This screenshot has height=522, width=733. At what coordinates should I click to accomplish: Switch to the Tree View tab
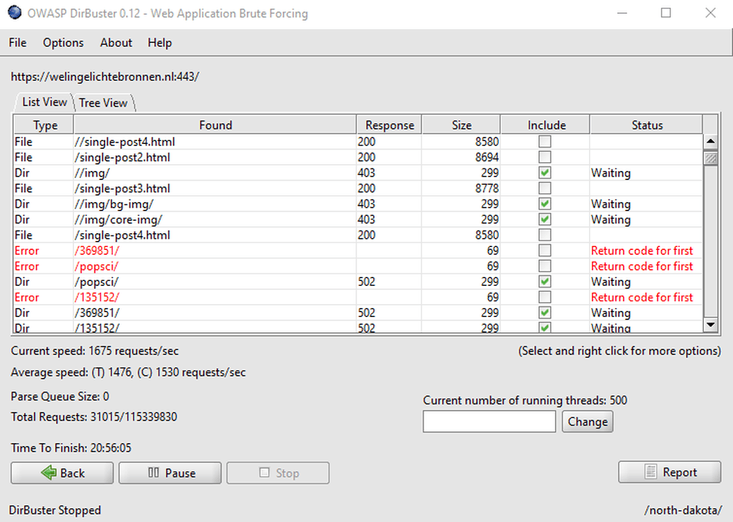coord(103,102)
